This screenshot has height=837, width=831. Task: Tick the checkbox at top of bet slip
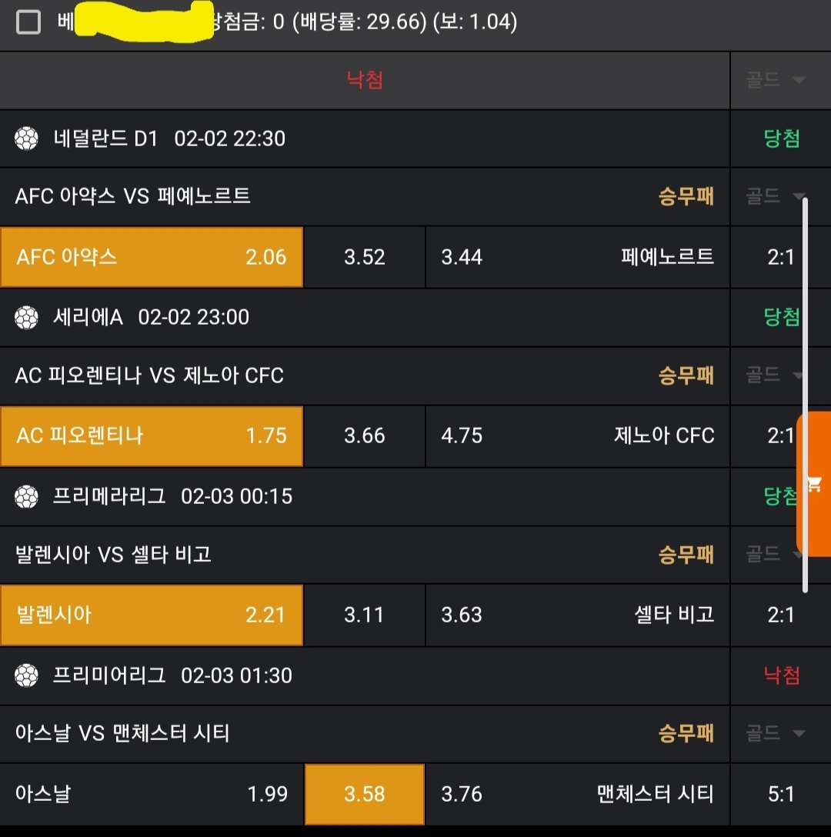28,22
